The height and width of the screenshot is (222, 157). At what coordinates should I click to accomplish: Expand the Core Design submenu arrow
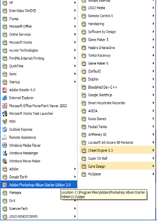pyautogui.click(x=153, y=166)
